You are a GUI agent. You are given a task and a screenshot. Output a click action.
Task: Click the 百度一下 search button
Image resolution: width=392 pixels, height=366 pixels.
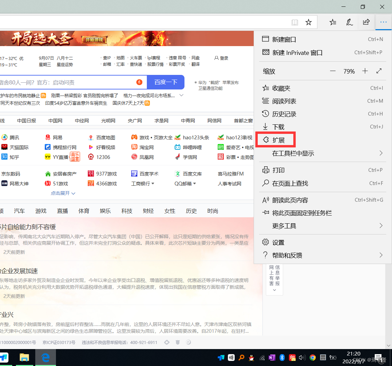(165, 82)
